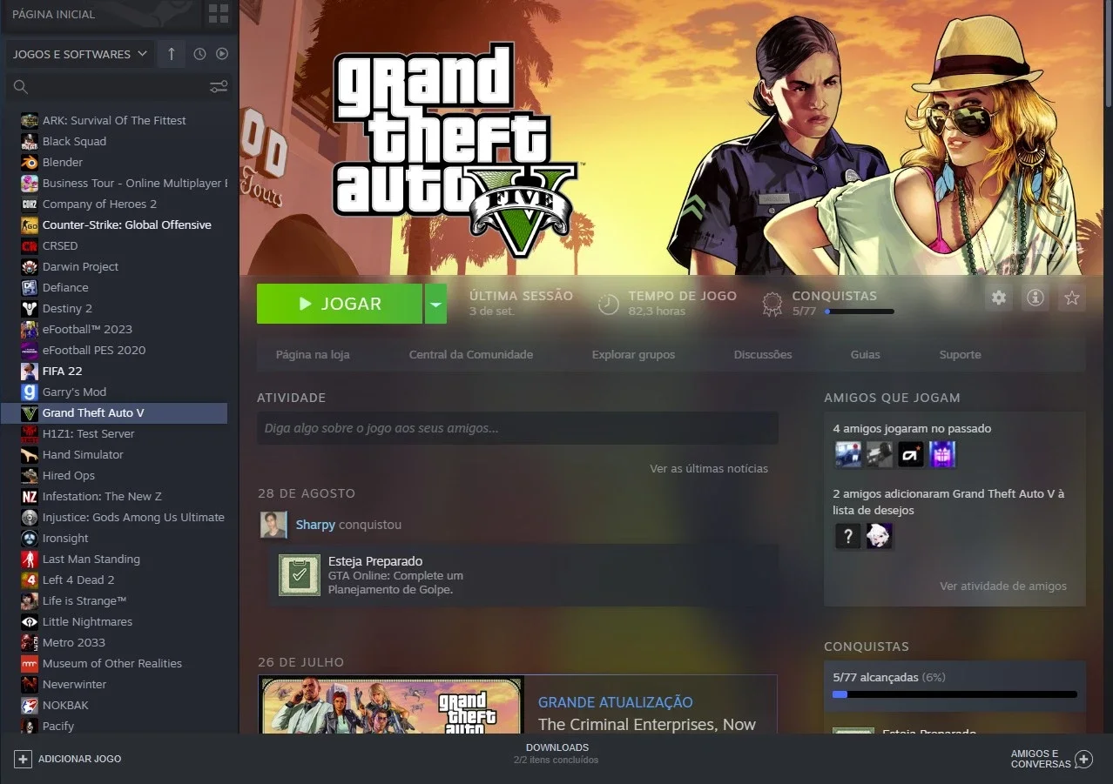1113x784 pixels.
Task: Click the Garry's Mod icon
Action: click(30, 392)
